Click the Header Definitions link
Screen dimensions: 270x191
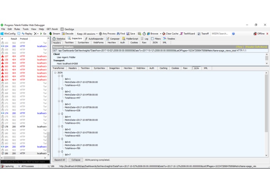256,47
